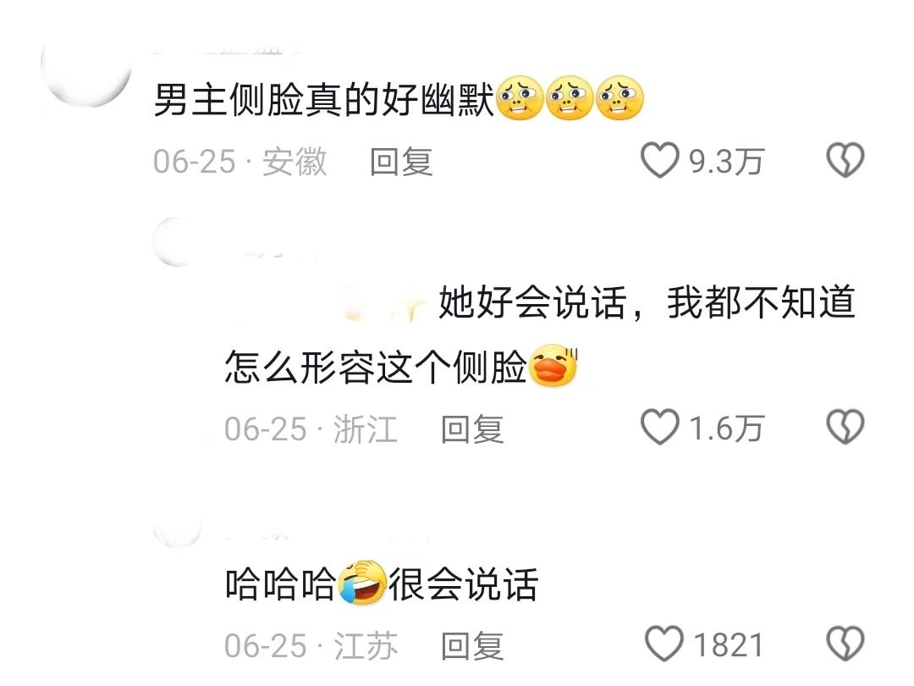Reply to the 浙江 comment
Screen dimensions: 914x686
pos(472,429)
